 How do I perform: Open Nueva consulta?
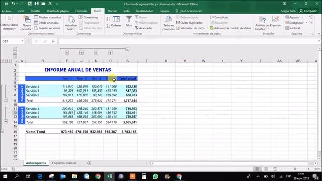pos(27,23)
